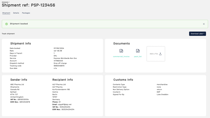
Task: Dismiss the Shipment booked notification
Action: click(x=204, y=24)
